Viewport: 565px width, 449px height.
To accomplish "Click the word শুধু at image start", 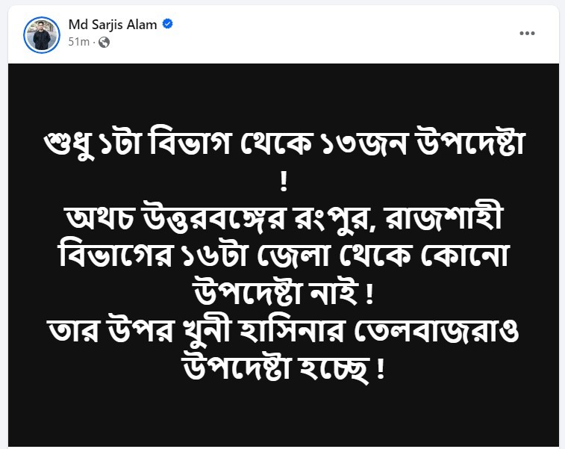I will [69, 145].
